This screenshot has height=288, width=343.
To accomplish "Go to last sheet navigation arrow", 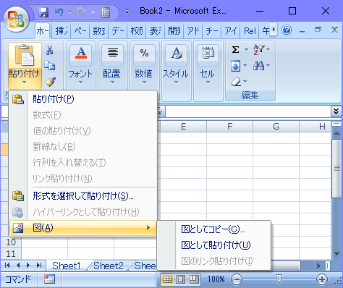I will (39, 266).
